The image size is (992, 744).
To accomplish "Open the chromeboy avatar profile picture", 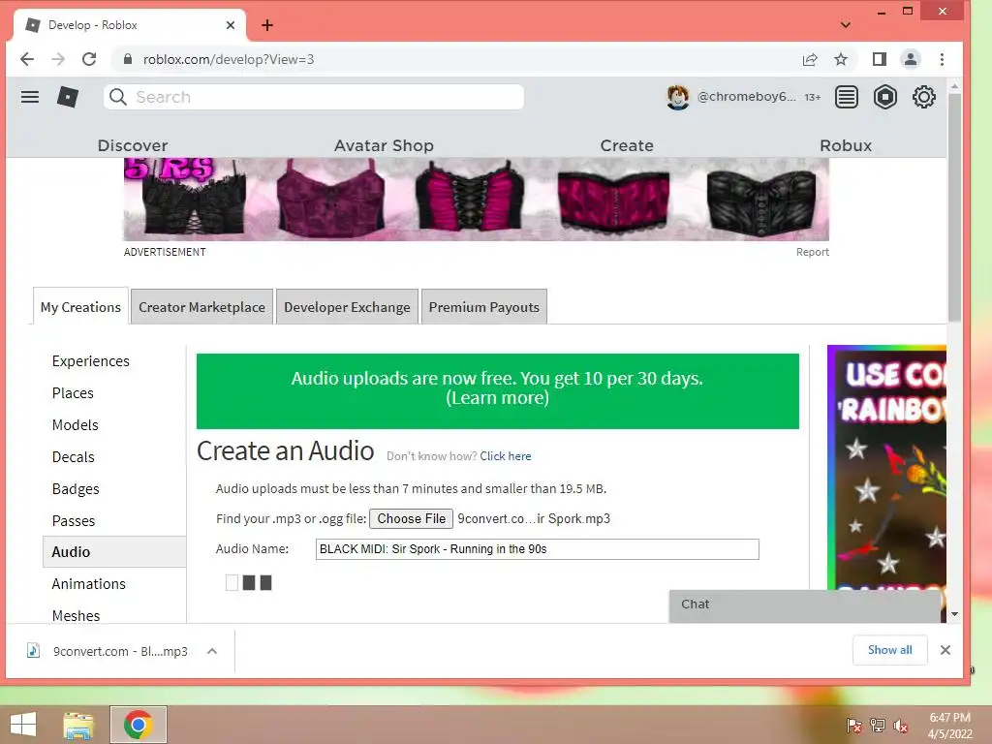I will click(677, 97).
